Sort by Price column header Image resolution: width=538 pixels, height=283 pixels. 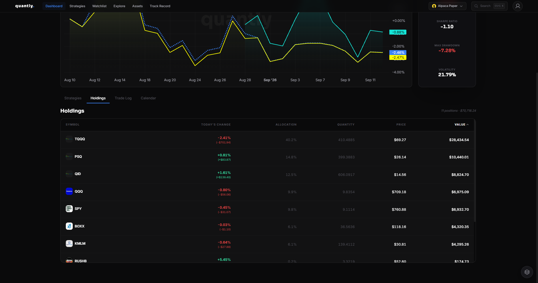(401, 125)
